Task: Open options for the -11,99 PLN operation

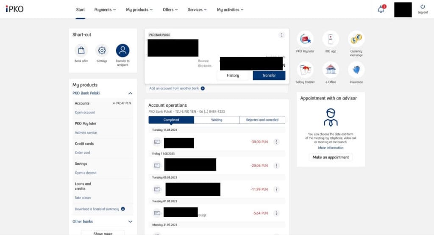Action: (276, 189)
